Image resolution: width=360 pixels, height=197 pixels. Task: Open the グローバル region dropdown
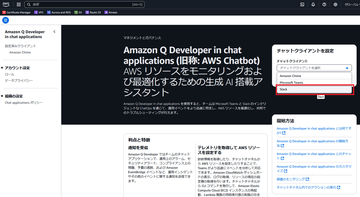pos(352,4)
